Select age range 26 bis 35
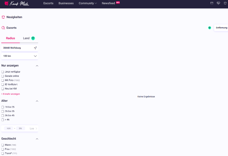Viewport: 228px width, 156px height. [3, 111]
